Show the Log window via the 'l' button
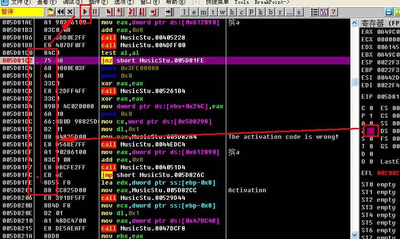This screenshot has height=239, width=400. pyautogui.click(x=184, y=12)
